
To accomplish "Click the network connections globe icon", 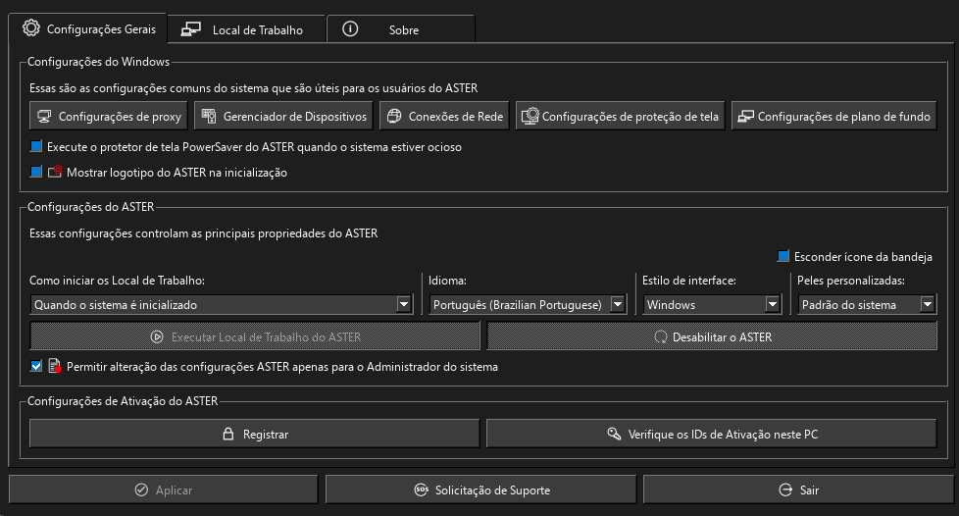I will pyautogui.click(x=394, y=117).
